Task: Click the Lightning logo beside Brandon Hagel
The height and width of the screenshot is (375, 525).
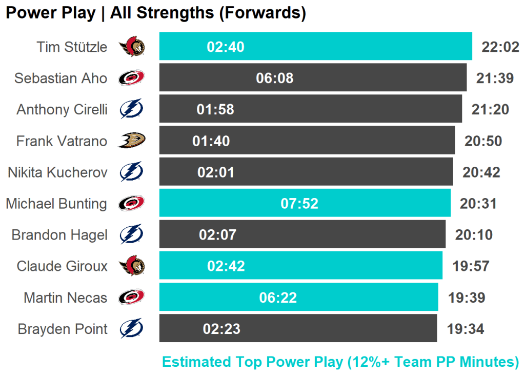Action: [x=132, y=234]
